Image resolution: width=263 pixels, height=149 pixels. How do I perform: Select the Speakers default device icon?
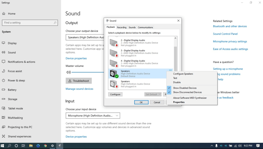click(x=113, y=73)
